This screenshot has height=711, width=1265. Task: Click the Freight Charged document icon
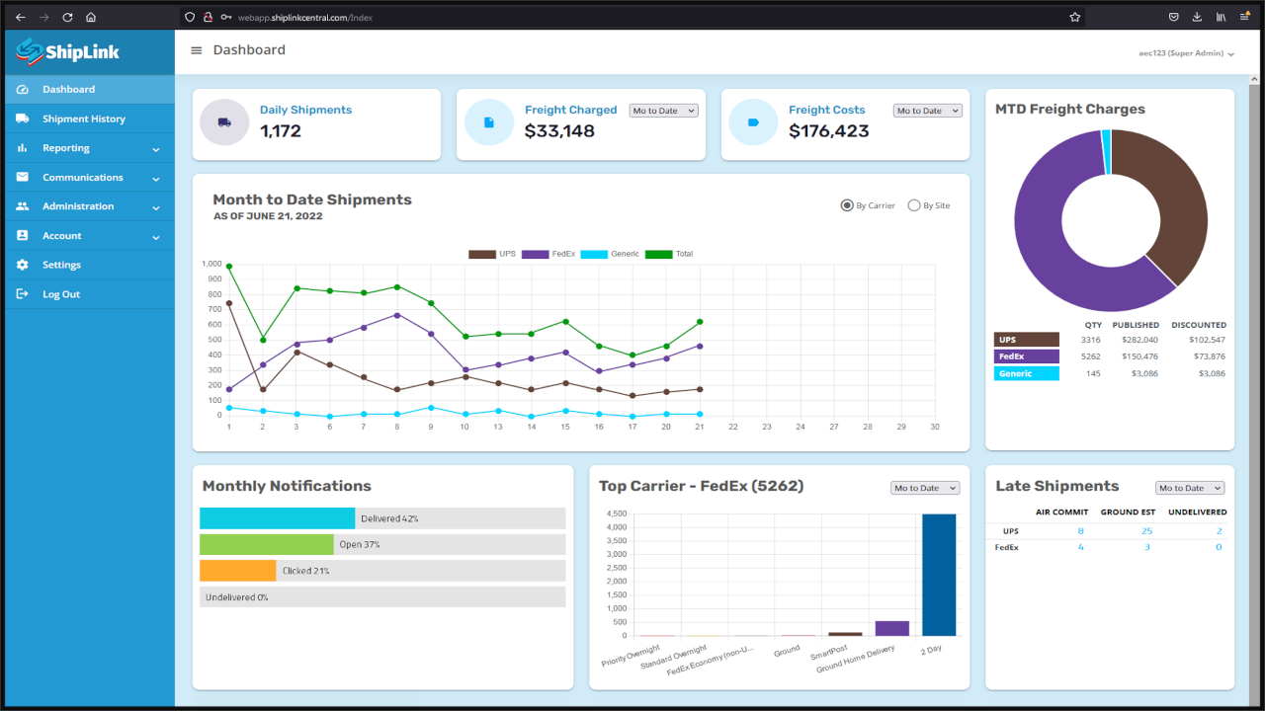489,122
